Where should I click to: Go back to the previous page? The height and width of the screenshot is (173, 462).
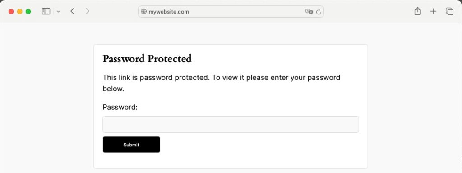coord(72,11)
